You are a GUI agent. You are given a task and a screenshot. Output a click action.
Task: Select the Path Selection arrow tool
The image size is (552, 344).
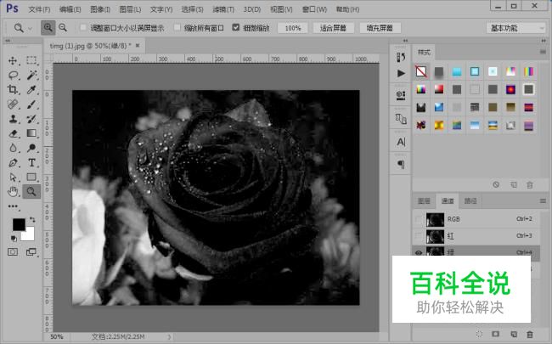[x=13, y=178]
